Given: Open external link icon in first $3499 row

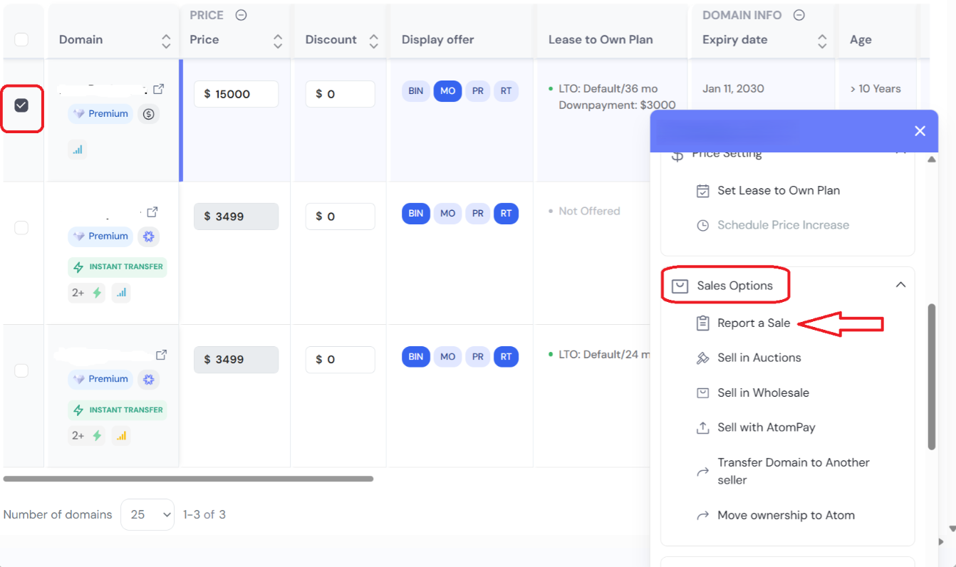Looking at the screenshot, I should pos(152,212).
